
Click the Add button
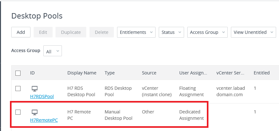tap(21, 32)
